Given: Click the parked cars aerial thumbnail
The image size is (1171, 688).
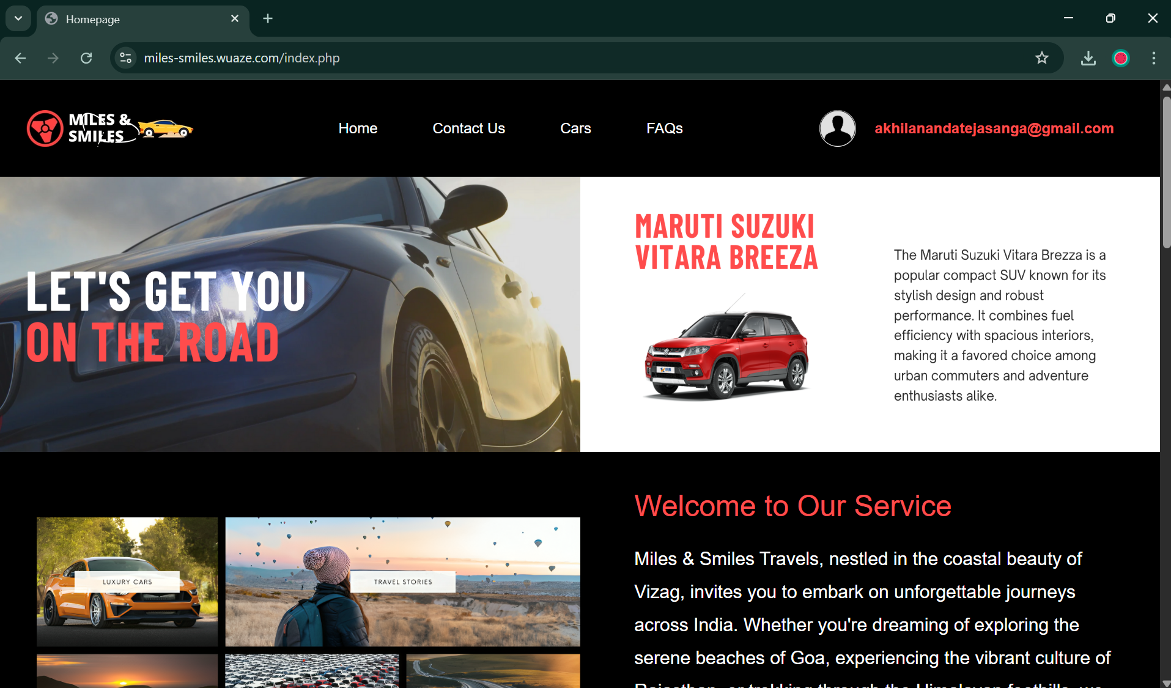Looking at the screenshot, I should coord(312,671).
